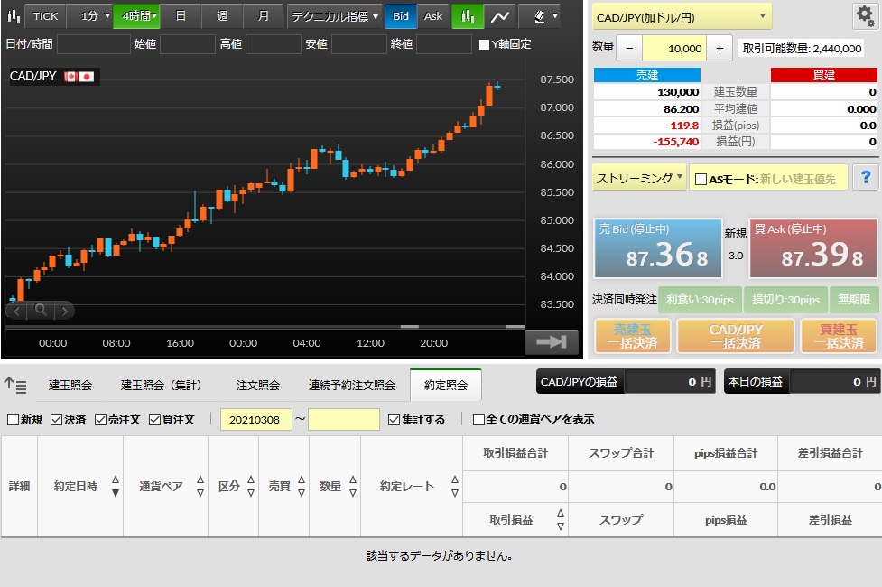Open the 4時間 timeframe dropdown

pos(136,16)
